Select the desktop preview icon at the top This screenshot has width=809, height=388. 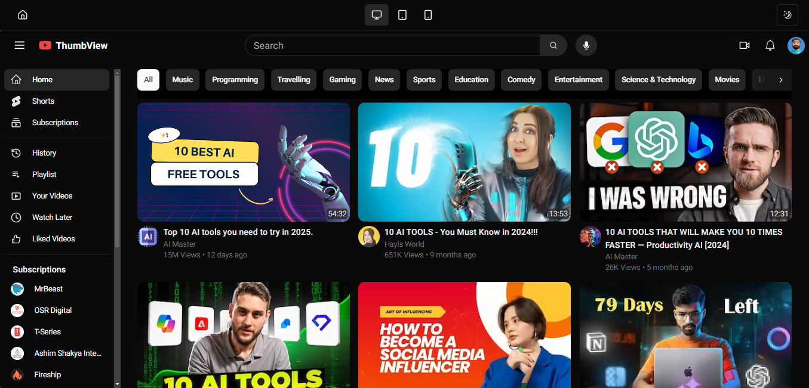click(376, 14)
